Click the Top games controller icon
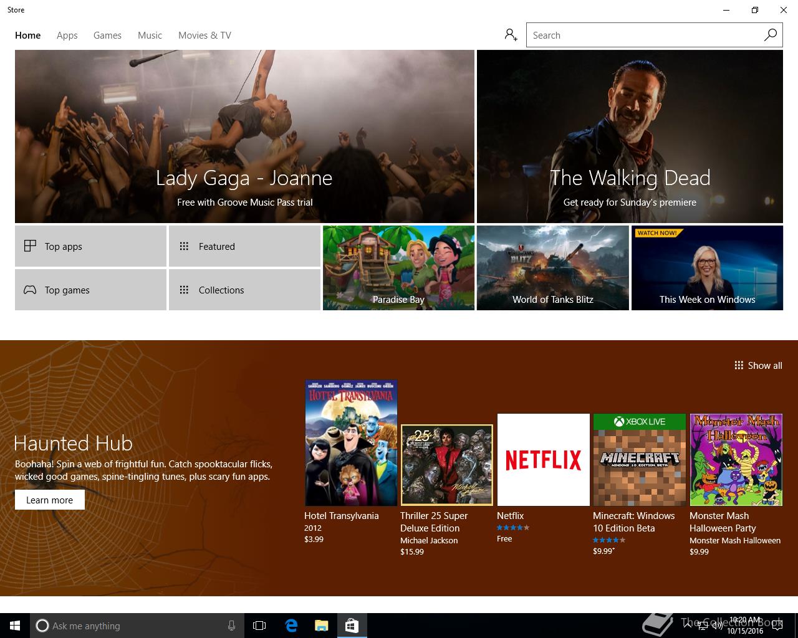Viewport: 798px width, 638px height. click(x=30, y=290)
